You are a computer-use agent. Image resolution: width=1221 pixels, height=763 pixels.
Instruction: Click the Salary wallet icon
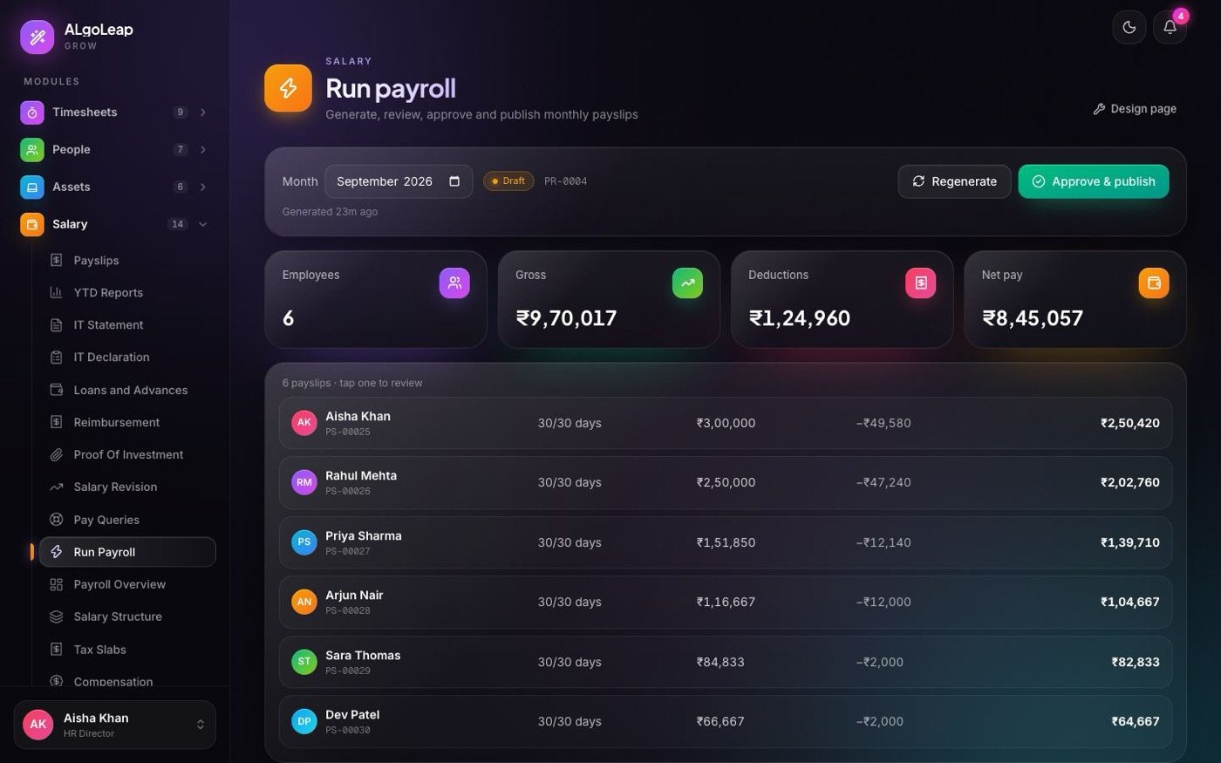pyautogui.click(x=32, y=225)
